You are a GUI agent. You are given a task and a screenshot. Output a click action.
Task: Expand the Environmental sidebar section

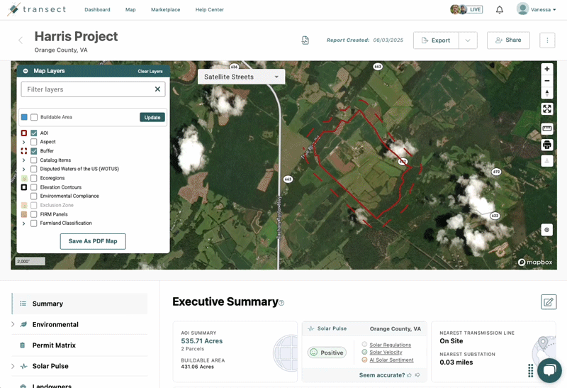pos(13,324)
